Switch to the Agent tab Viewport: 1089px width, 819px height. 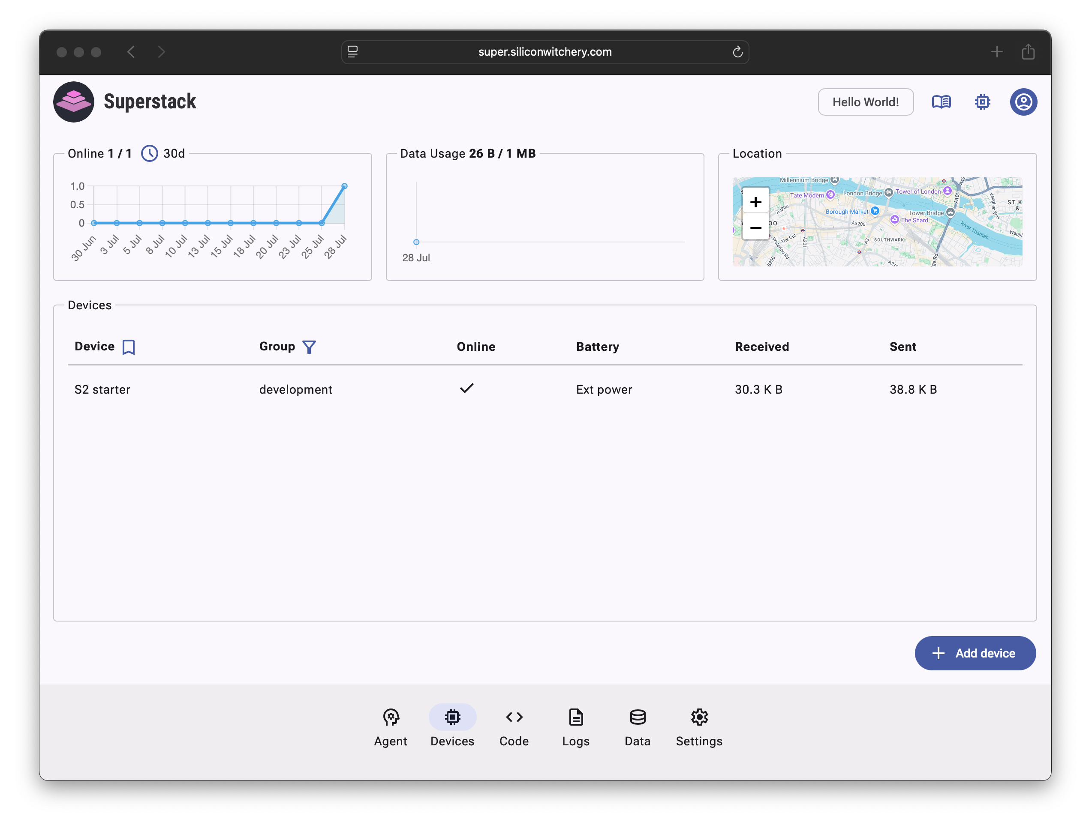click(391, 727)
